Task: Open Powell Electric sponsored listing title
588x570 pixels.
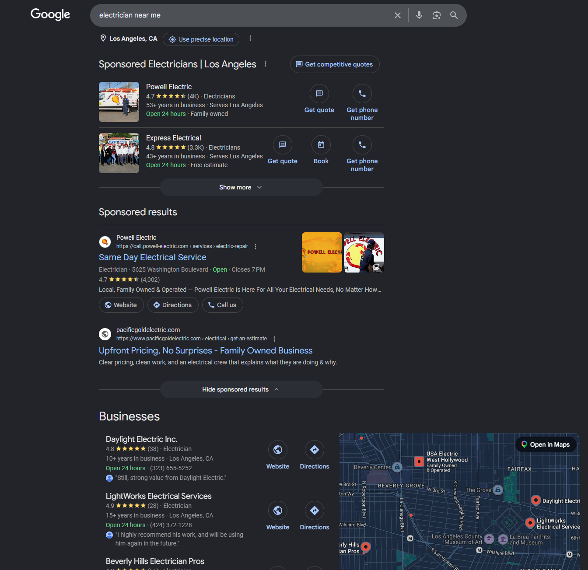Action: tap(169, 87)
